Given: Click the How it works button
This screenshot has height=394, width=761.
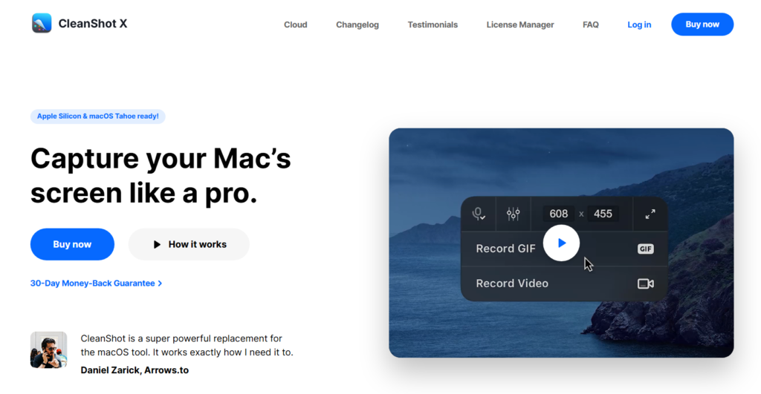Looking at the screenshot, I should [190, 244].
